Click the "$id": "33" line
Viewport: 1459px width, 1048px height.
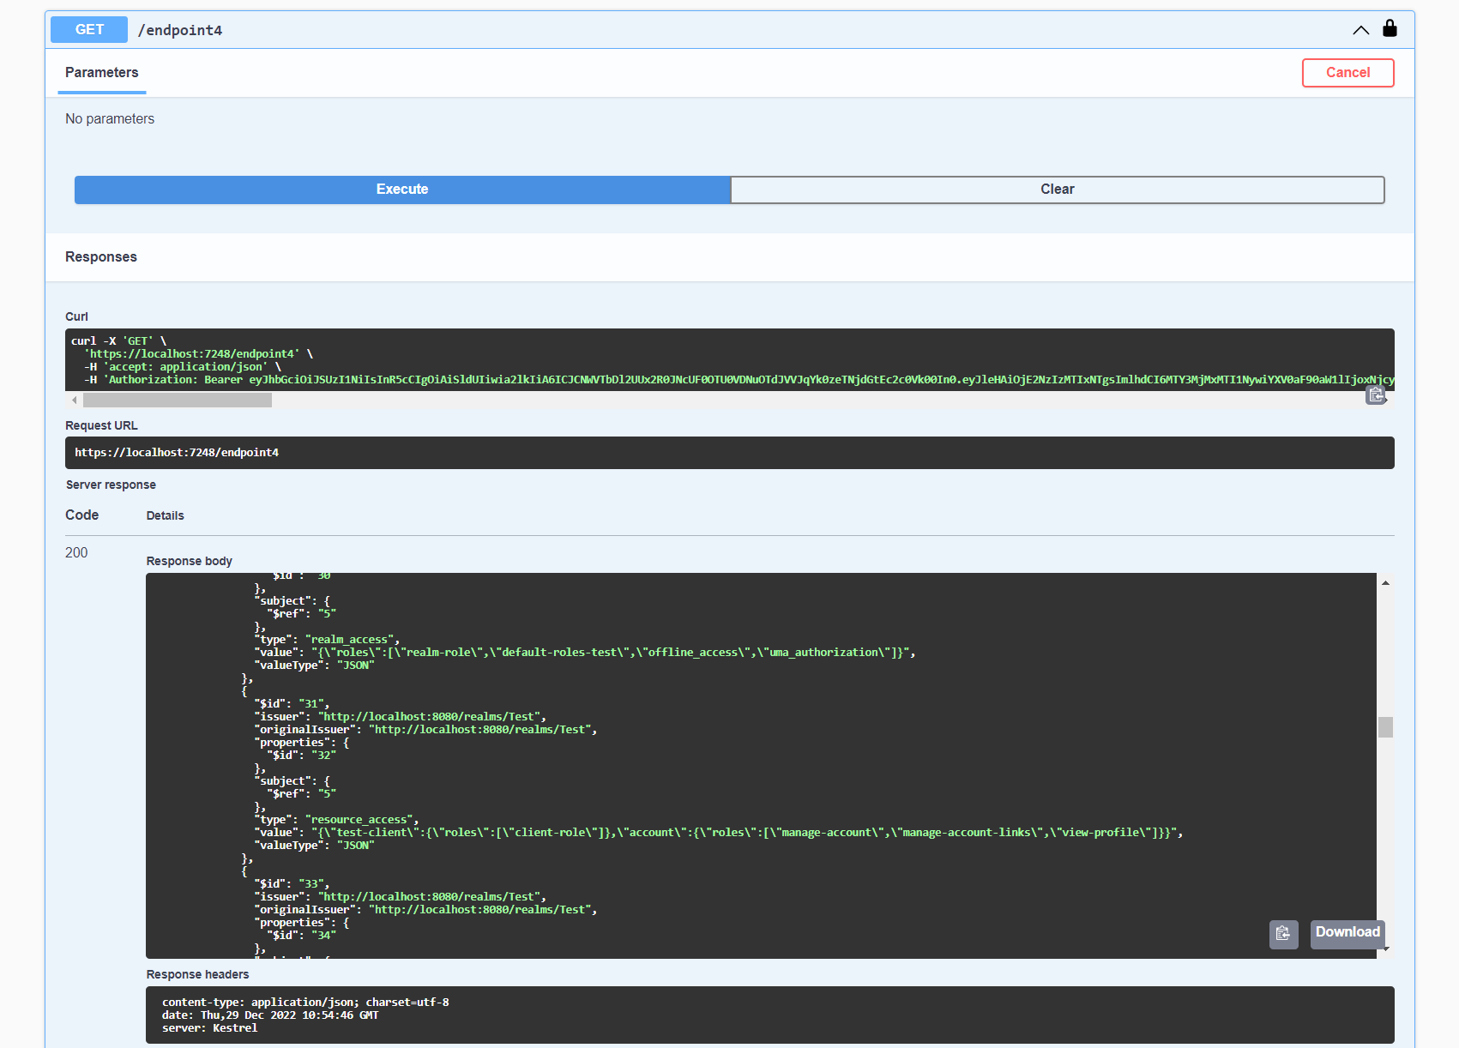click(292, 884)
